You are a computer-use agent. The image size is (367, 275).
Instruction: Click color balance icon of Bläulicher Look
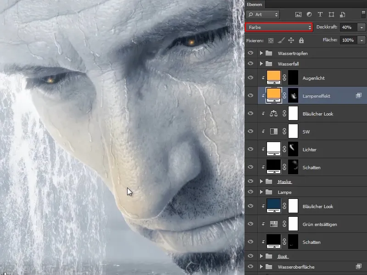tap(273, 113)
